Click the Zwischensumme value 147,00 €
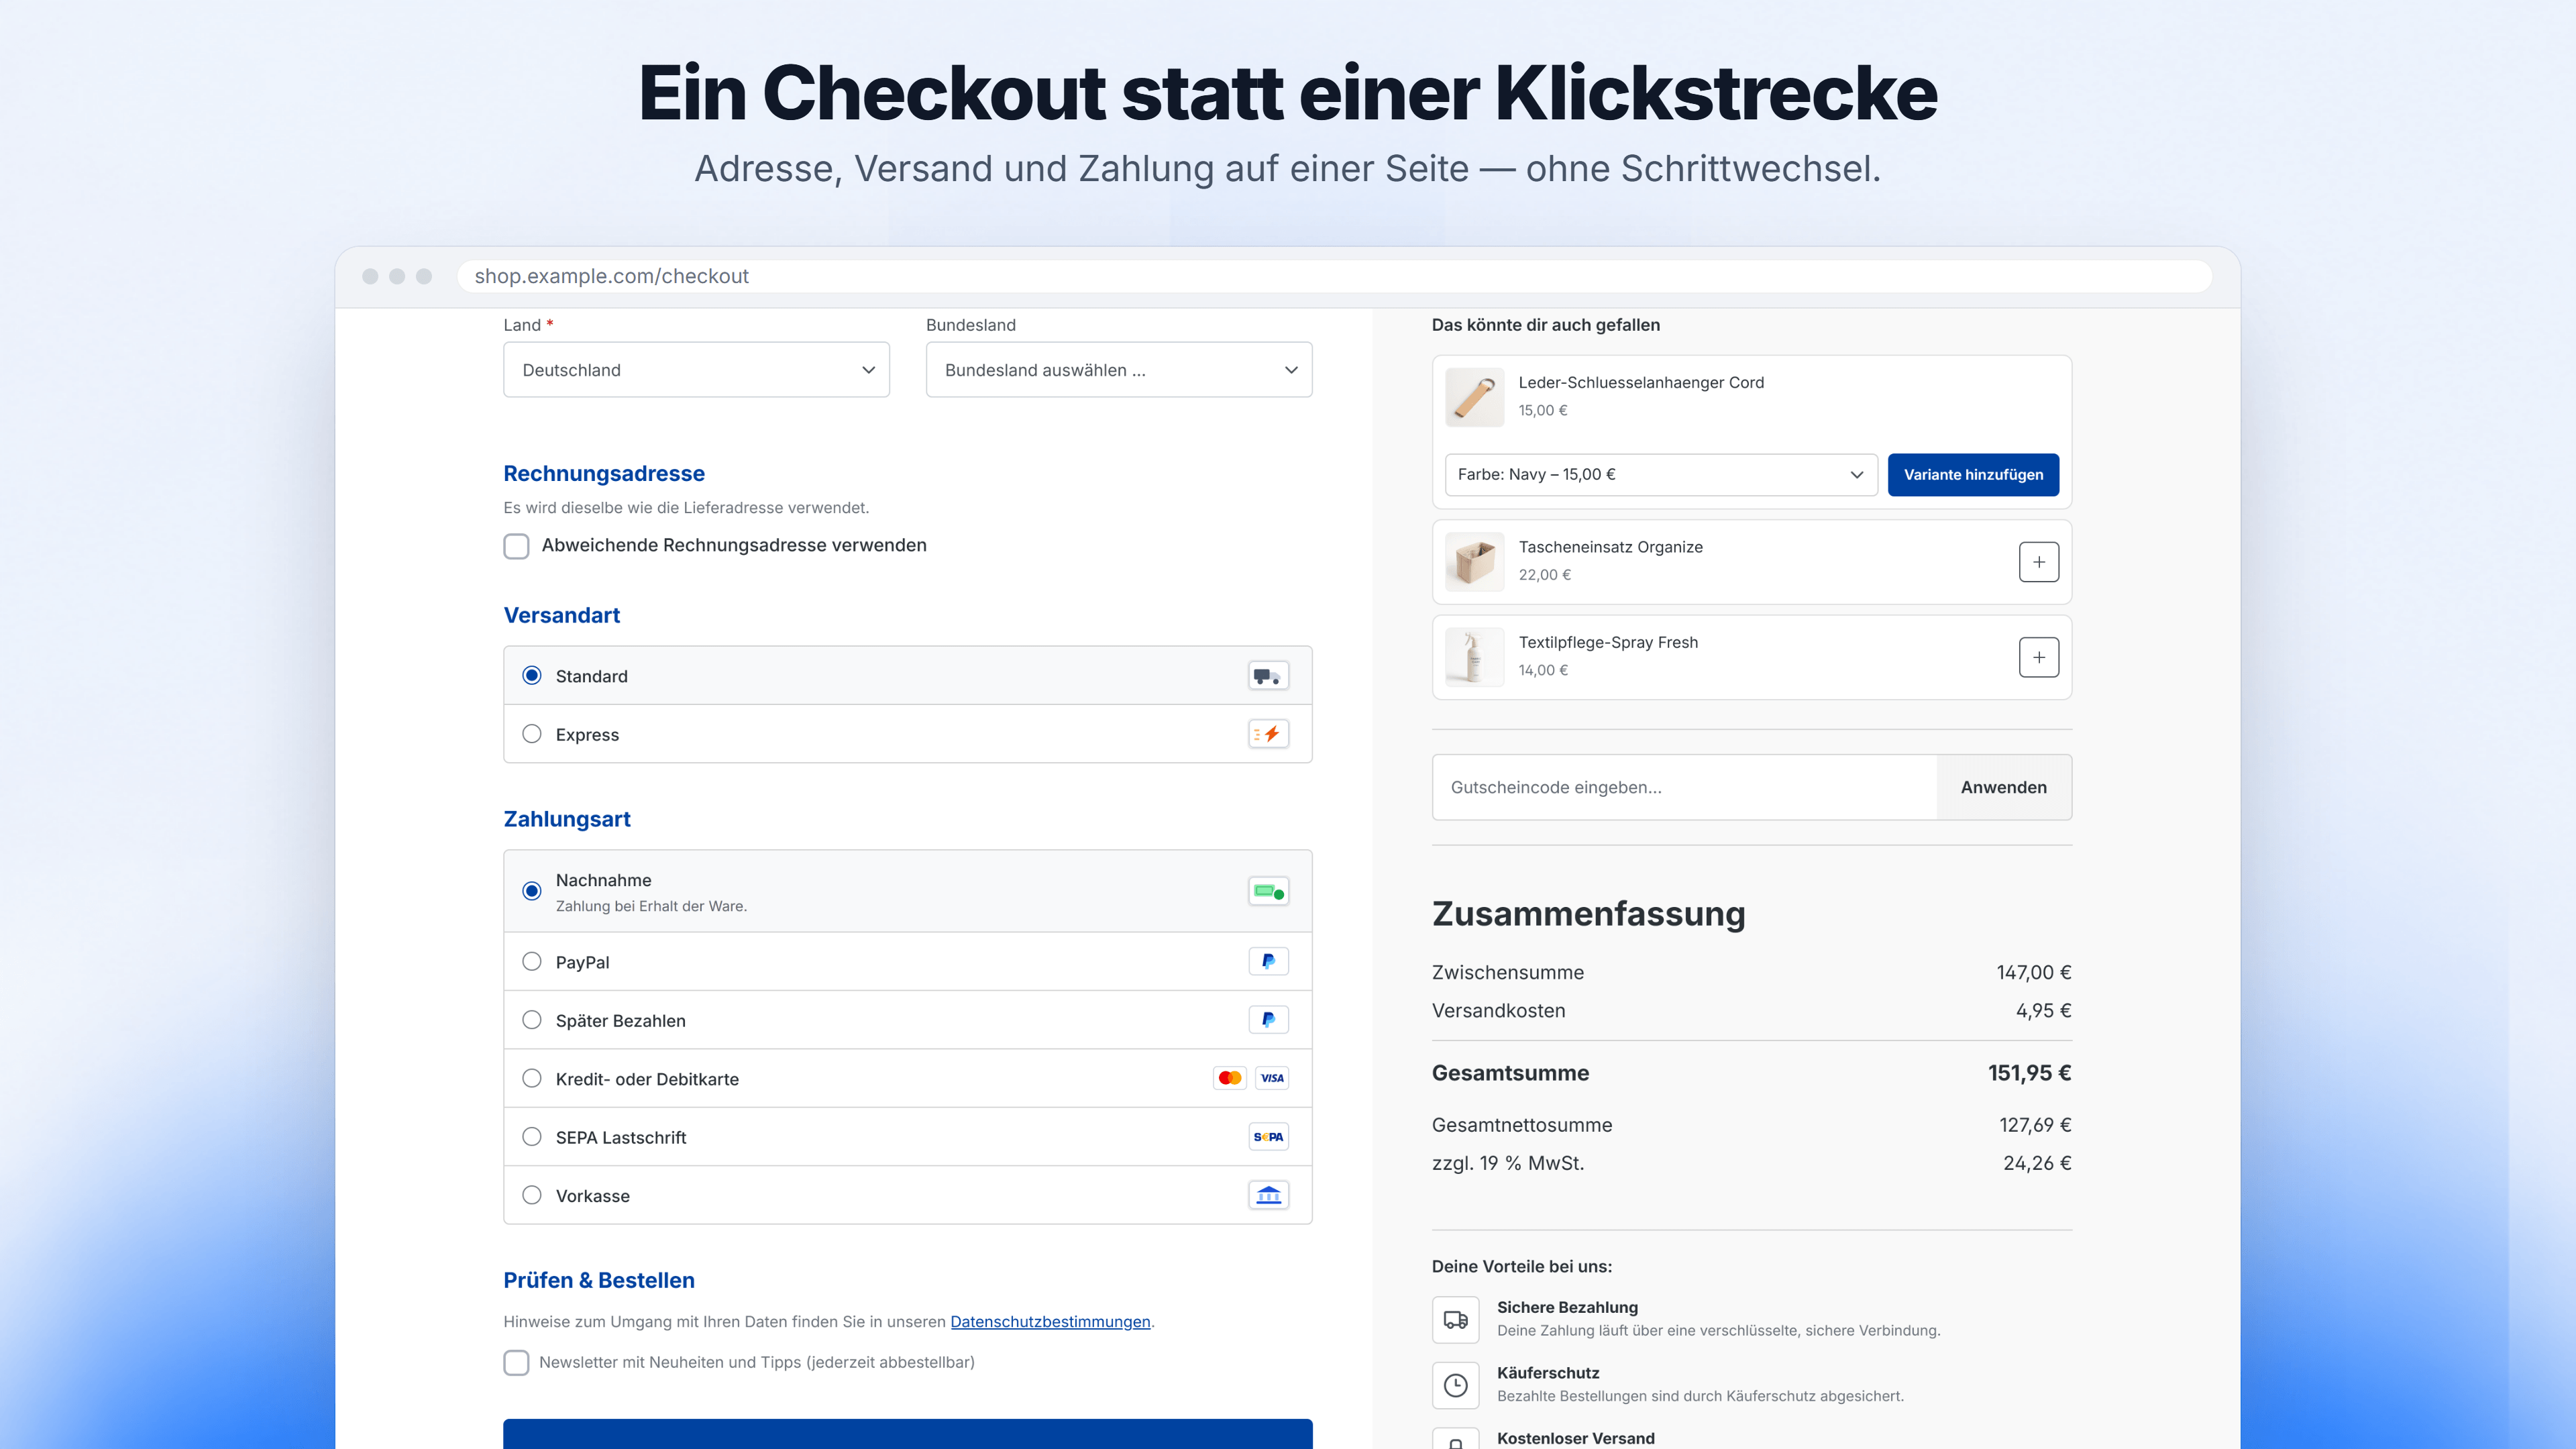2576x1449 pixels. tap(2034, 972)
